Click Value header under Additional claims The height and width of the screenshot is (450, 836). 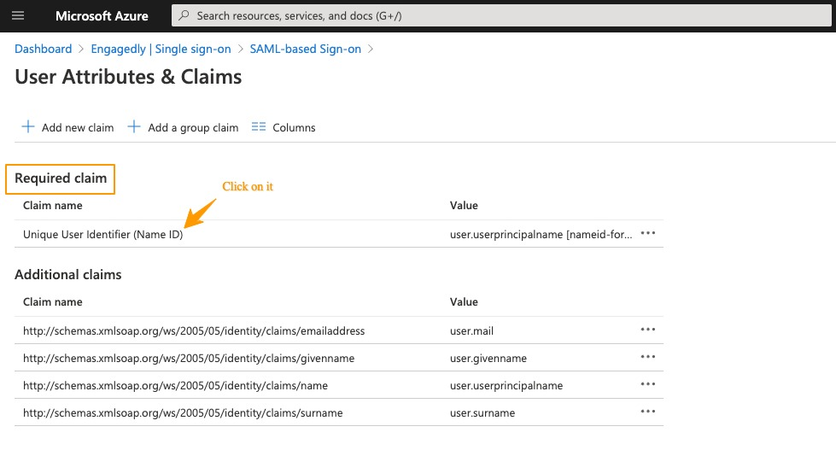[x=464, y=301]
